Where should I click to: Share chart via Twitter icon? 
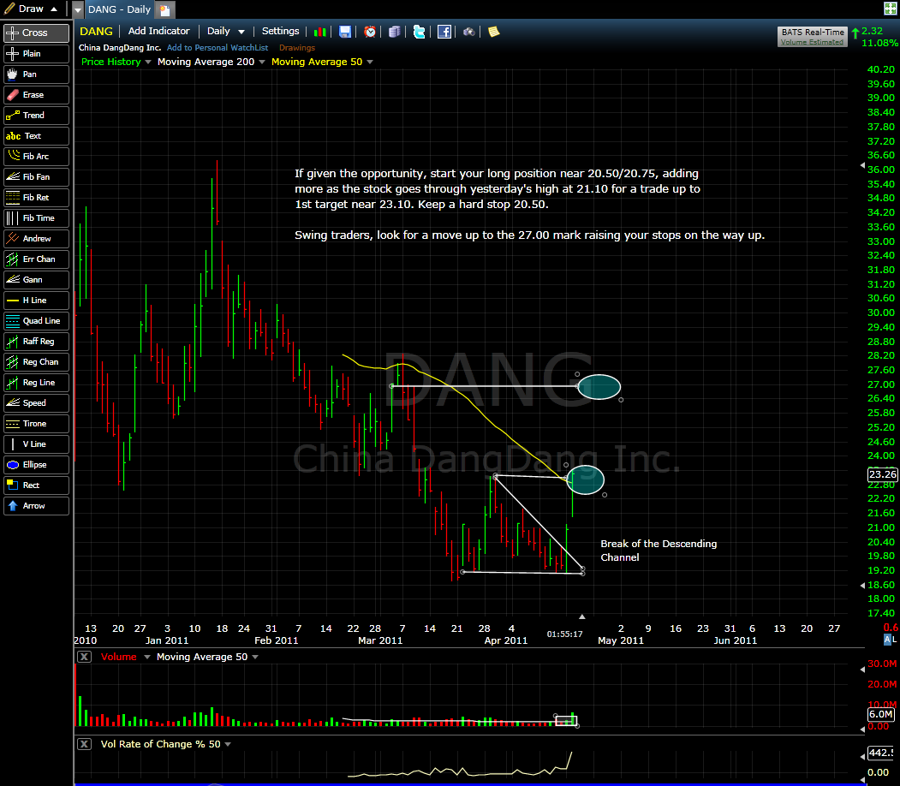[419, 33]
